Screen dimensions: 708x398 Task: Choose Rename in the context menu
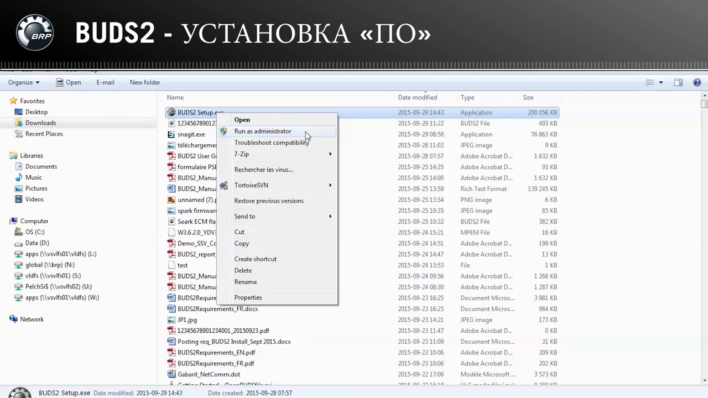click(x=277, y=282)
